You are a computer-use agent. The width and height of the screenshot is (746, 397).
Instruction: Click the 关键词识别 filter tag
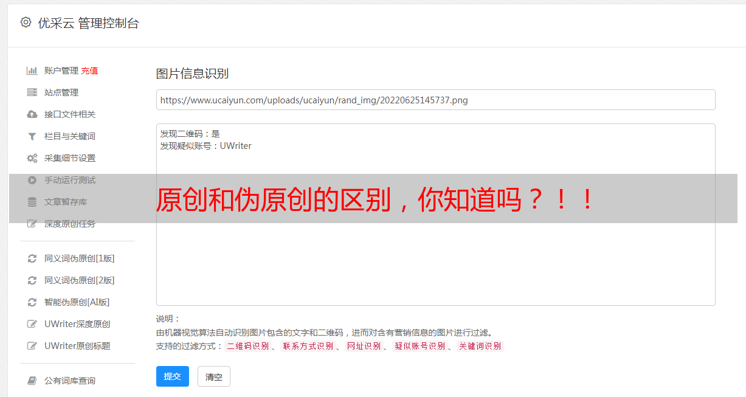point(480,346)
